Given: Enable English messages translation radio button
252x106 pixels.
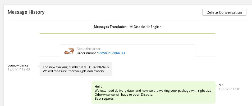Looking at the screenshot, I should (148, 27).
